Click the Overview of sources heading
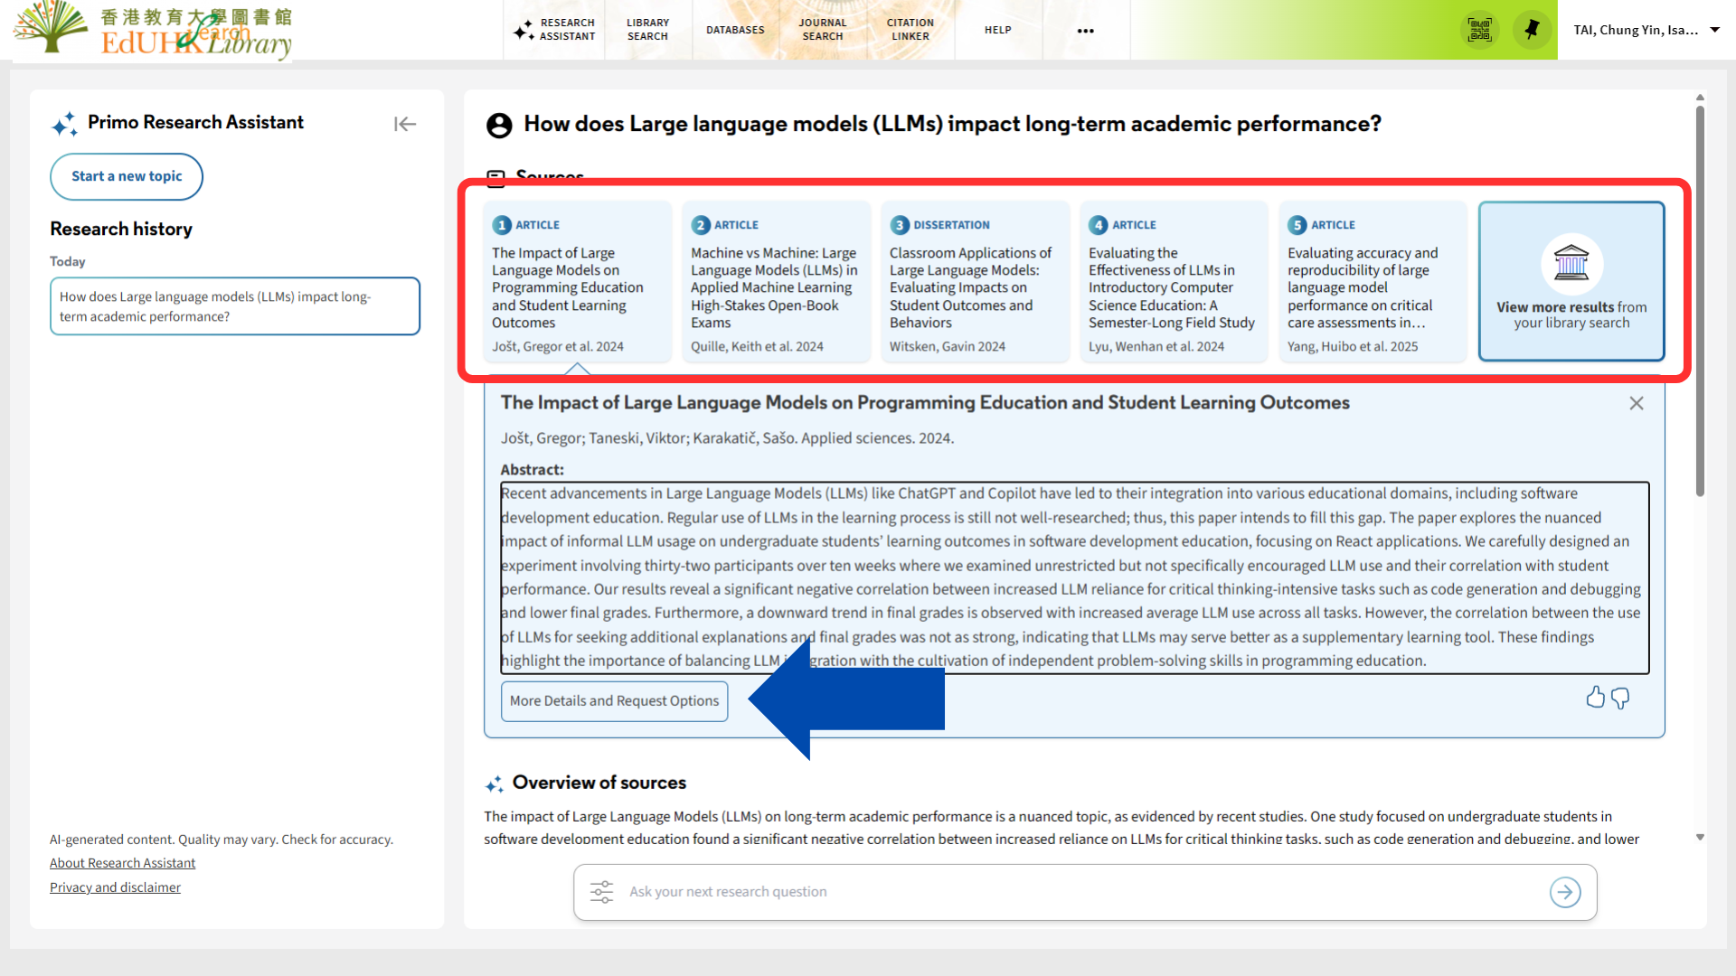 [x=599, y=783]
